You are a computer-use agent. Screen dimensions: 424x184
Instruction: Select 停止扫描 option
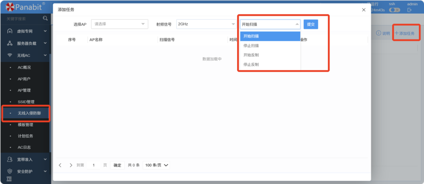pos(270,45)
